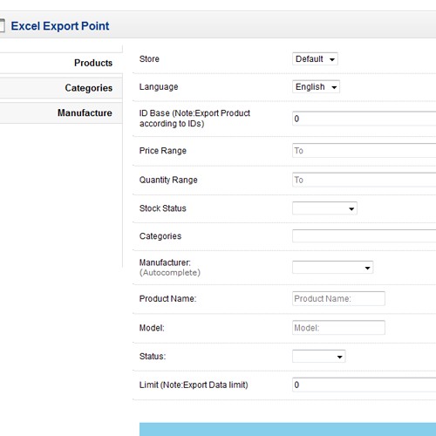This screenshot has height=436, width=436.
Task: Click the Excel Export Point heading
Action: (x=60, y=26)
